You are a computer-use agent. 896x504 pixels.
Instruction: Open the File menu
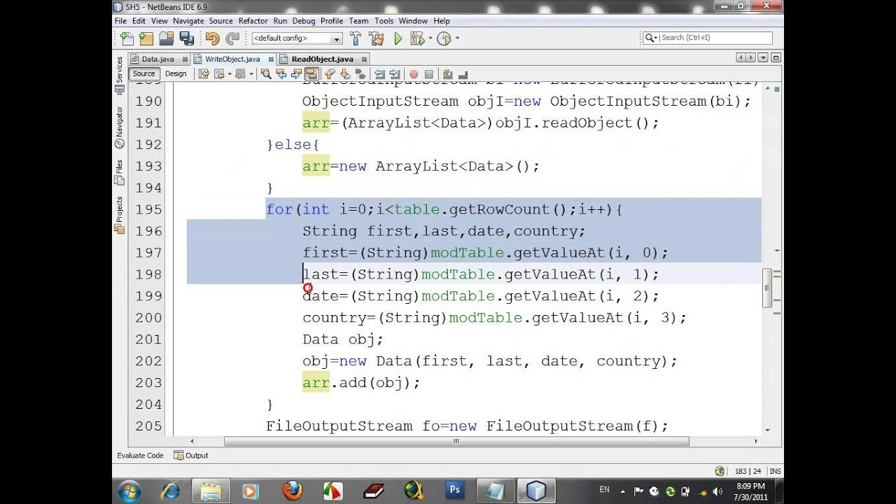[x=121, y=21]
